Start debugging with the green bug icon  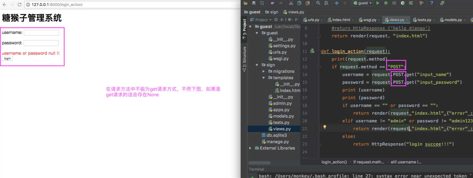point(386,3)
